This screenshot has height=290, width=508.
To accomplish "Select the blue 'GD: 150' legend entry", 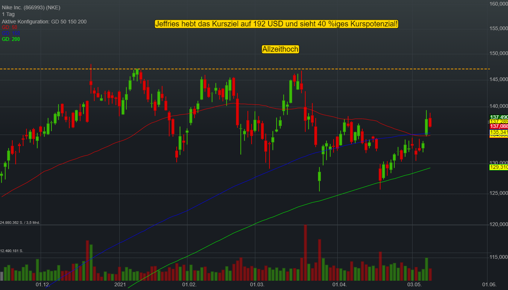I will tap(11, 33).
